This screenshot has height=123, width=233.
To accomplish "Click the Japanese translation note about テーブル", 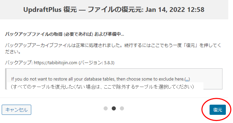I will click(x=102, y=87).
